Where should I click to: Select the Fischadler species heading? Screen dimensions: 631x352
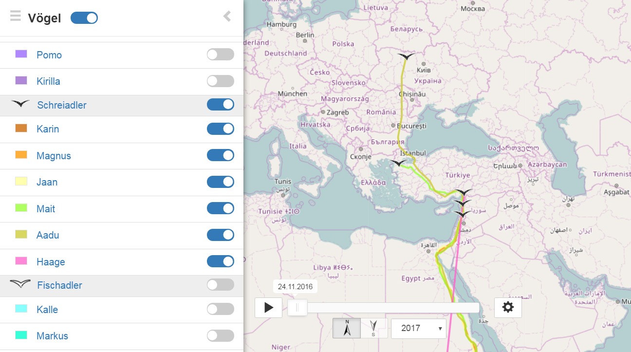pos(59,285)
